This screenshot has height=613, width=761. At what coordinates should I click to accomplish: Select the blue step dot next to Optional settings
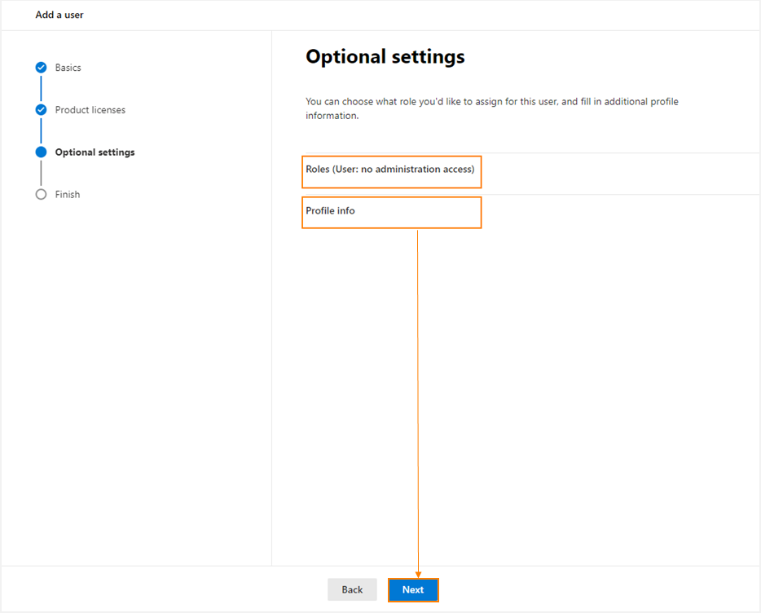coord(41,152)
